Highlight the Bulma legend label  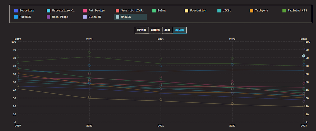162,11
